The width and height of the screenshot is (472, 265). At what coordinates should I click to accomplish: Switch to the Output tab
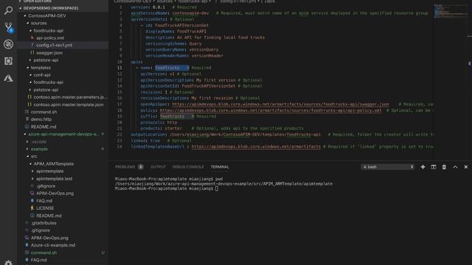(x=158, y=167)
